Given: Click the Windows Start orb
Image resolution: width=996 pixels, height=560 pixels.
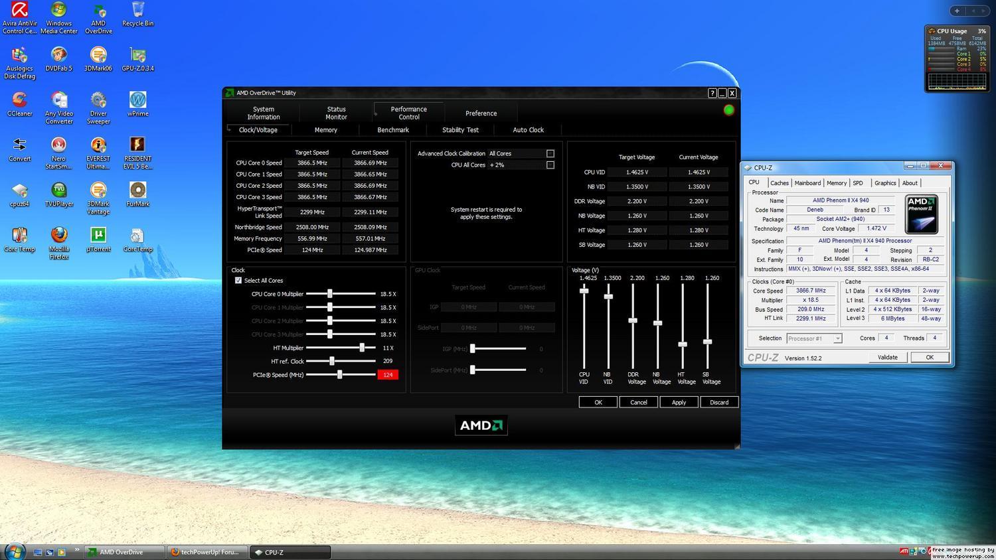Looking at the screenshot, I should (15, 551).
